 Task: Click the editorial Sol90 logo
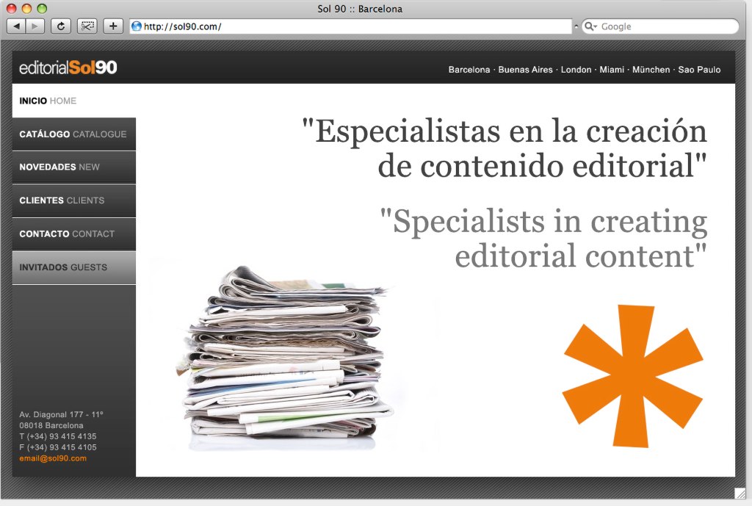click(x=68, y=68)
